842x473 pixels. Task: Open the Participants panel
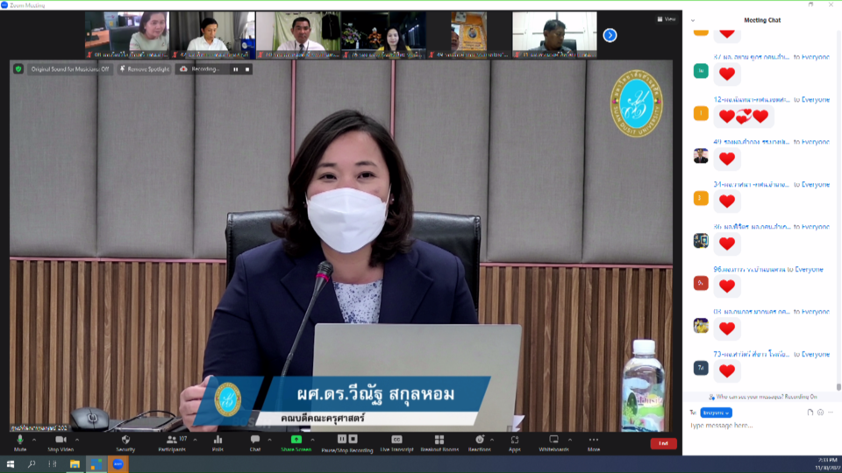click(172, 443)
